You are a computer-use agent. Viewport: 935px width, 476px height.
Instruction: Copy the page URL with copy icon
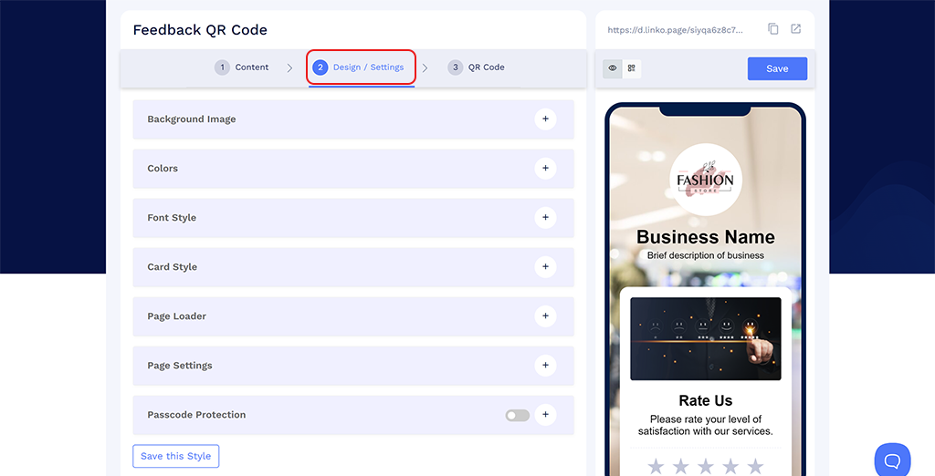(773, 29)
